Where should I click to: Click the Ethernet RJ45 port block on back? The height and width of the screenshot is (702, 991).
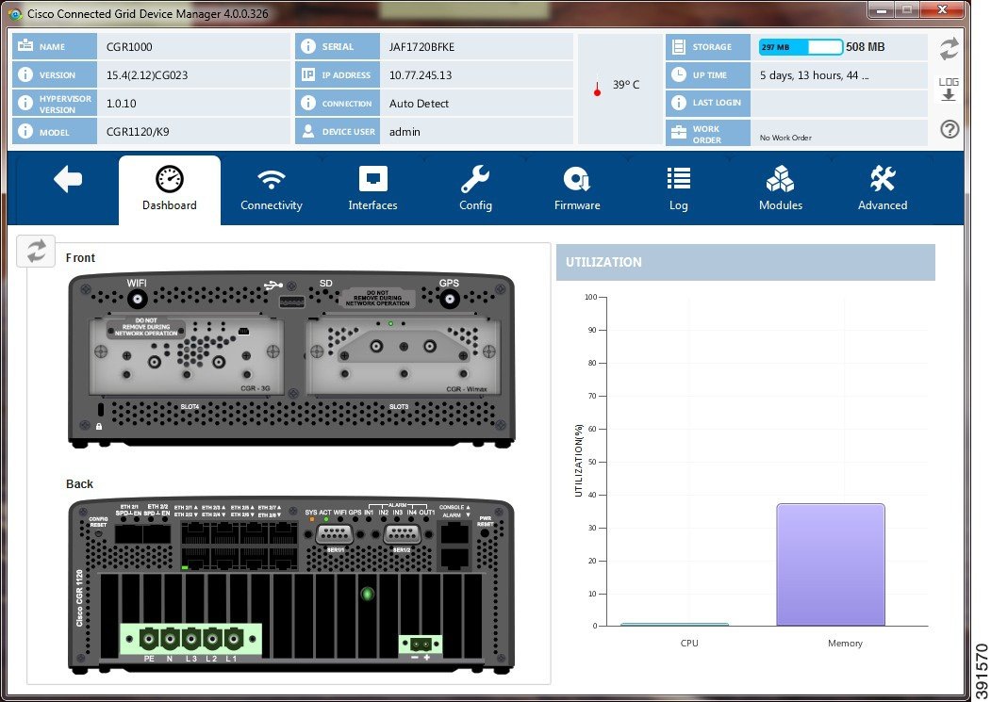coord(239,547)
